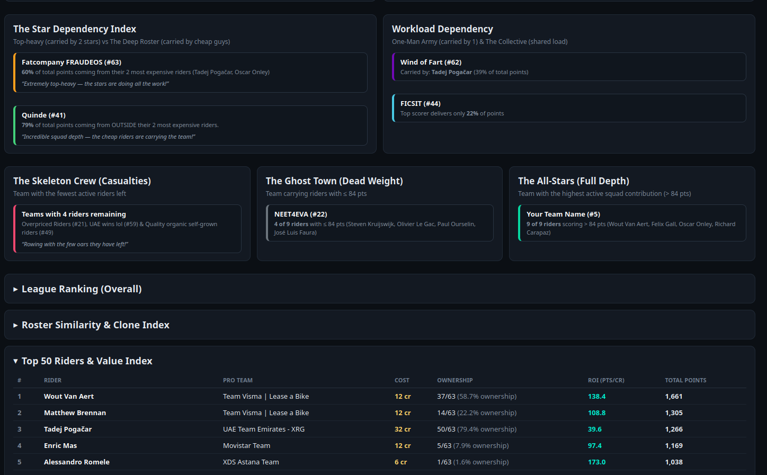
Task: Select the Quinde (#41) card
Action: [190, 126]
